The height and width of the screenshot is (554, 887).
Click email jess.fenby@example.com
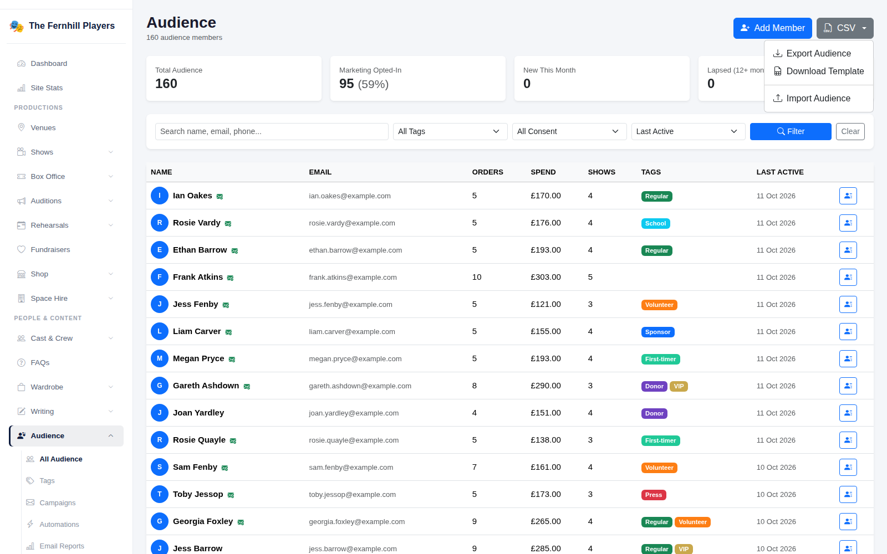pos(350,305)
